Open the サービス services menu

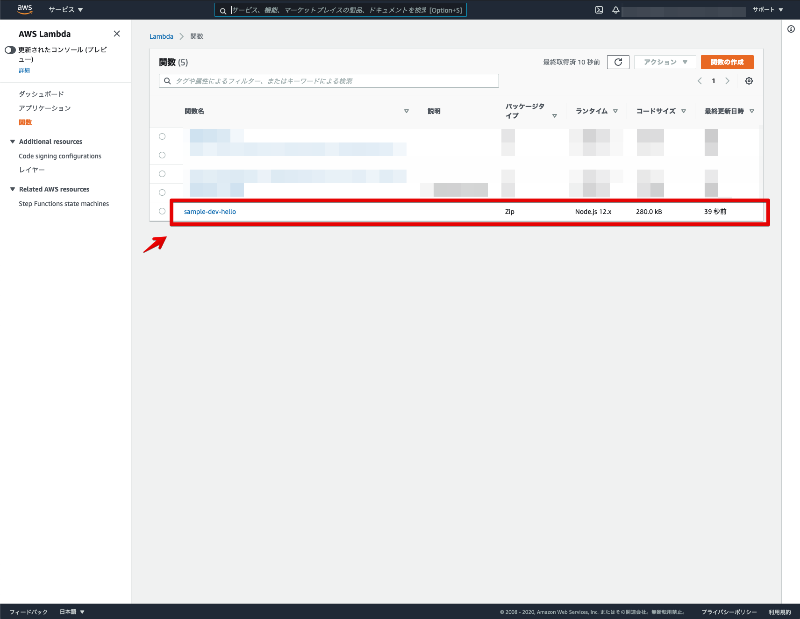tap(65, 9)
